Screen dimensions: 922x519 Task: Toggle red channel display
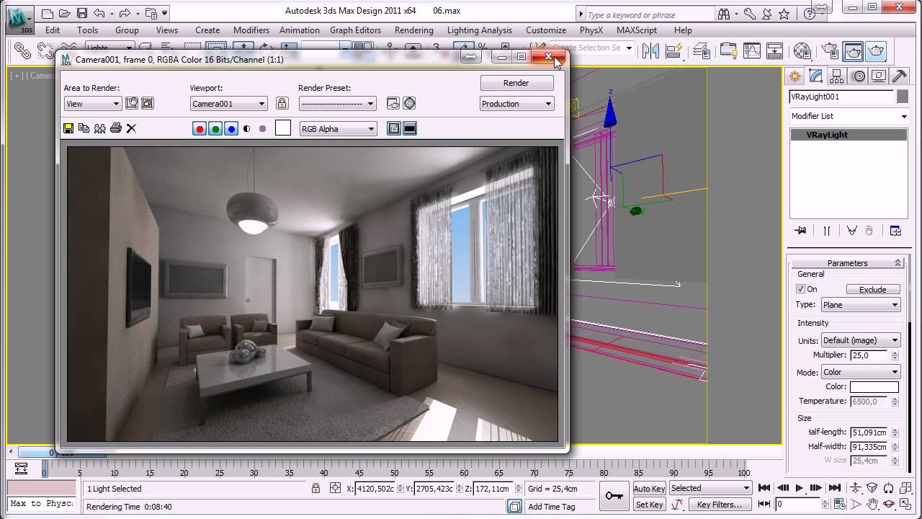point(200,129)
